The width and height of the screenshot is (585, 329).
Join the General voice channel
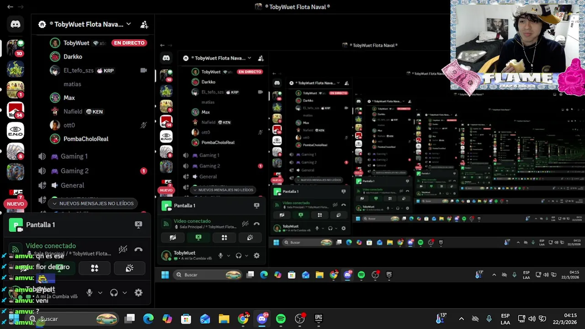click(x=72, y=186)
